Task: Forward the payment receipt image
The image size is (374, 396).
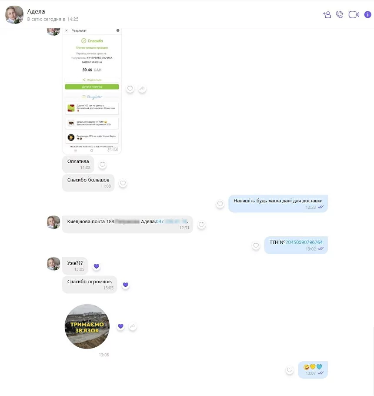Action: point(142,89)
